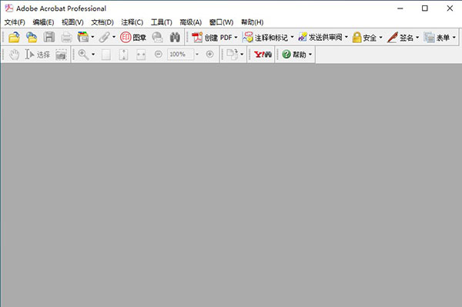Open the 文件(F) menu
The image size is (462, 307).
[15, 22]
